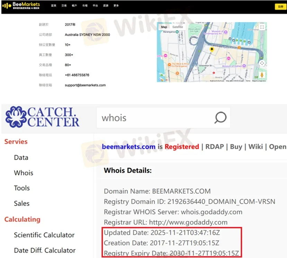Click the yellow location pin on map
The image size is (287, 258).
[212, 49]
